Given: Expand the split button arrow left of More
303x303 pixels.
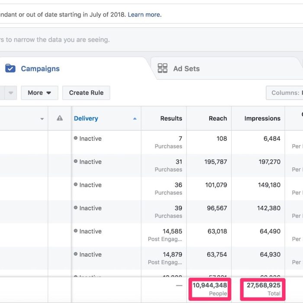Looking at the screenshot, I should tap(11, 93).
